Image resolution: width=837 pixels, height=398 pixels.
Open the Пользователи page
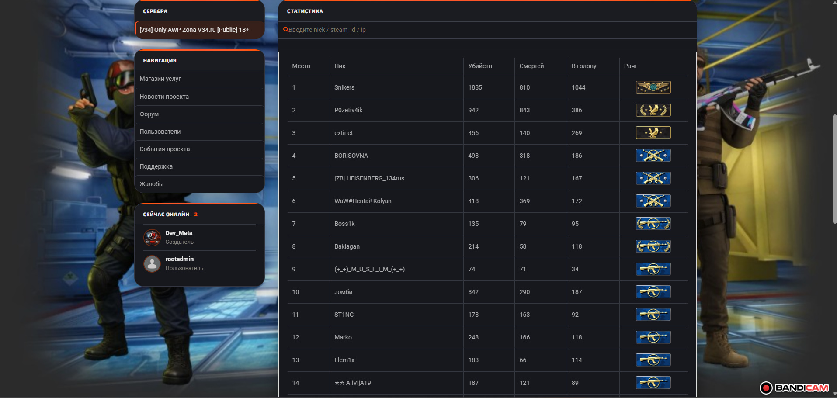click(x=160, y=132)
